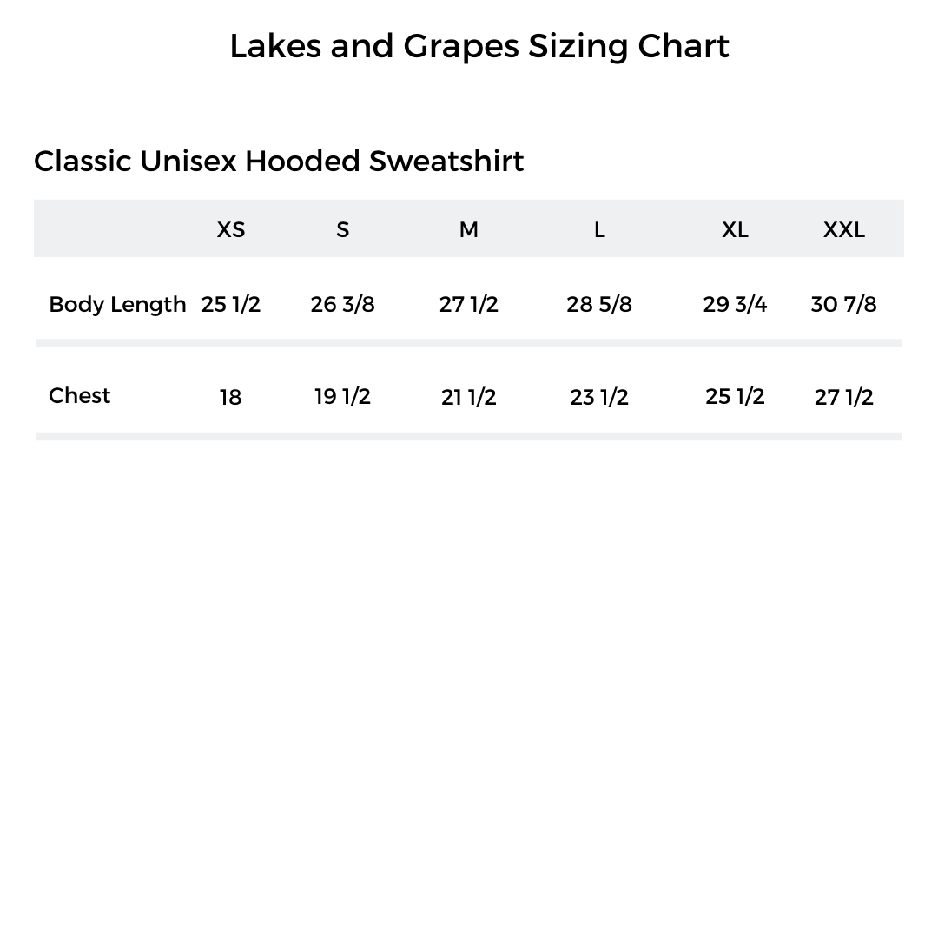This screenshot has height=938, width=938.
Task: Click the M size column header
Action: (x=468, y=229)
